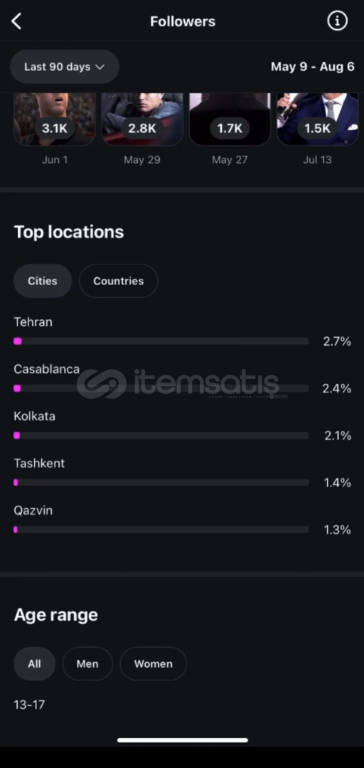Open the Jun 1 post thumbnail with 3.1K
This screenshot has width=364, height=768.
click(54, 119)
